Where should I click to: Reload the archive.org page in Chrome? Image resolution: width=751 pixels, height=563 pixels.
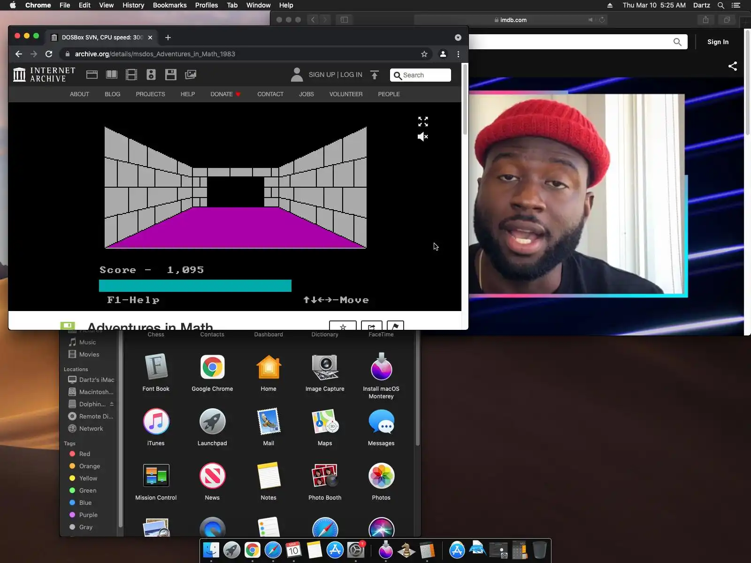coord(49,54)
